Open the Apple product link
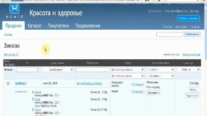The height and width of the screenshot is (116, 207). click(x=38, y=99)
